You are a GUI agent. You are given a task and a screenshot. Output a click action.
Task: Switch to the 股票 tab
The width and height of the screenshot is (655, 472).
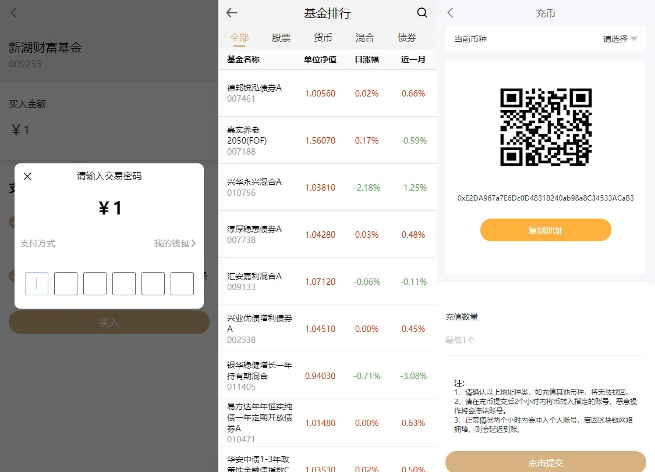281,38
